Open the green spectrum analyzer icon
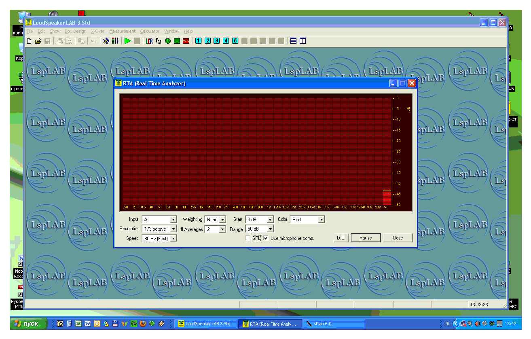 pyautogui.click(x=177, y=41)
